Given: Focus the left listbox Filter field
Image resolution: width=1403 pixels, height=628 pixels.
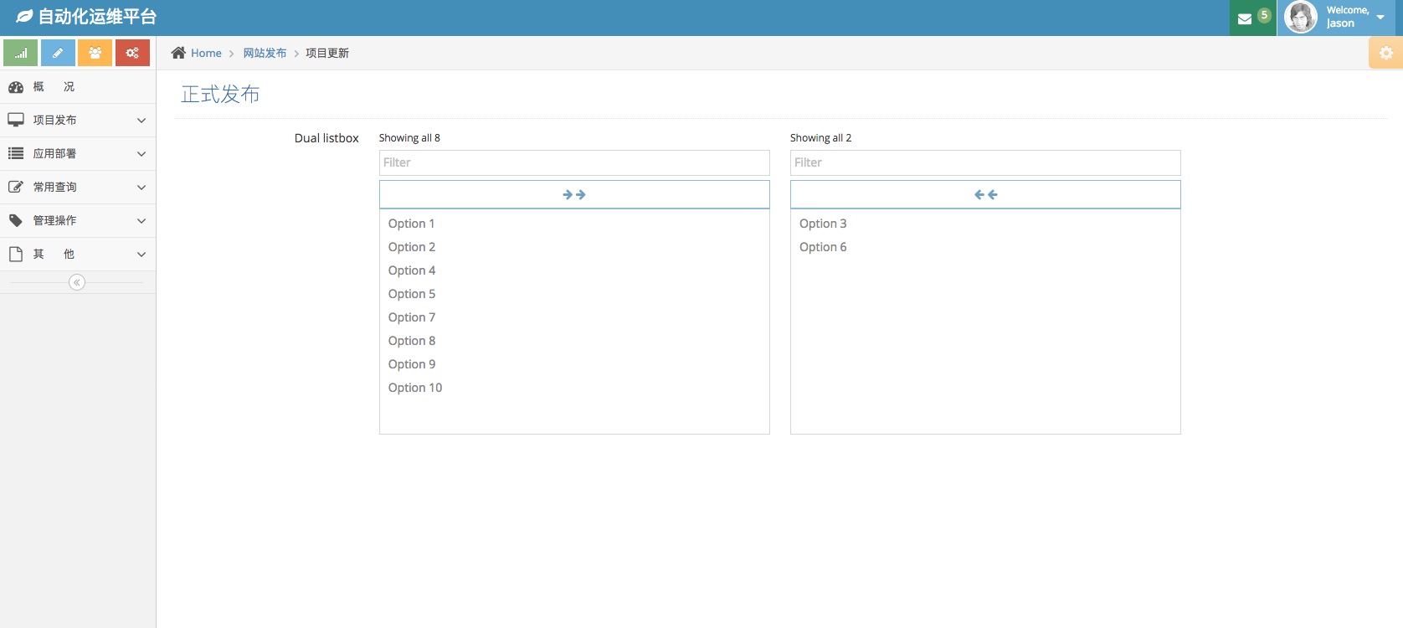Looking at the screenshot, I should point(574,162).
